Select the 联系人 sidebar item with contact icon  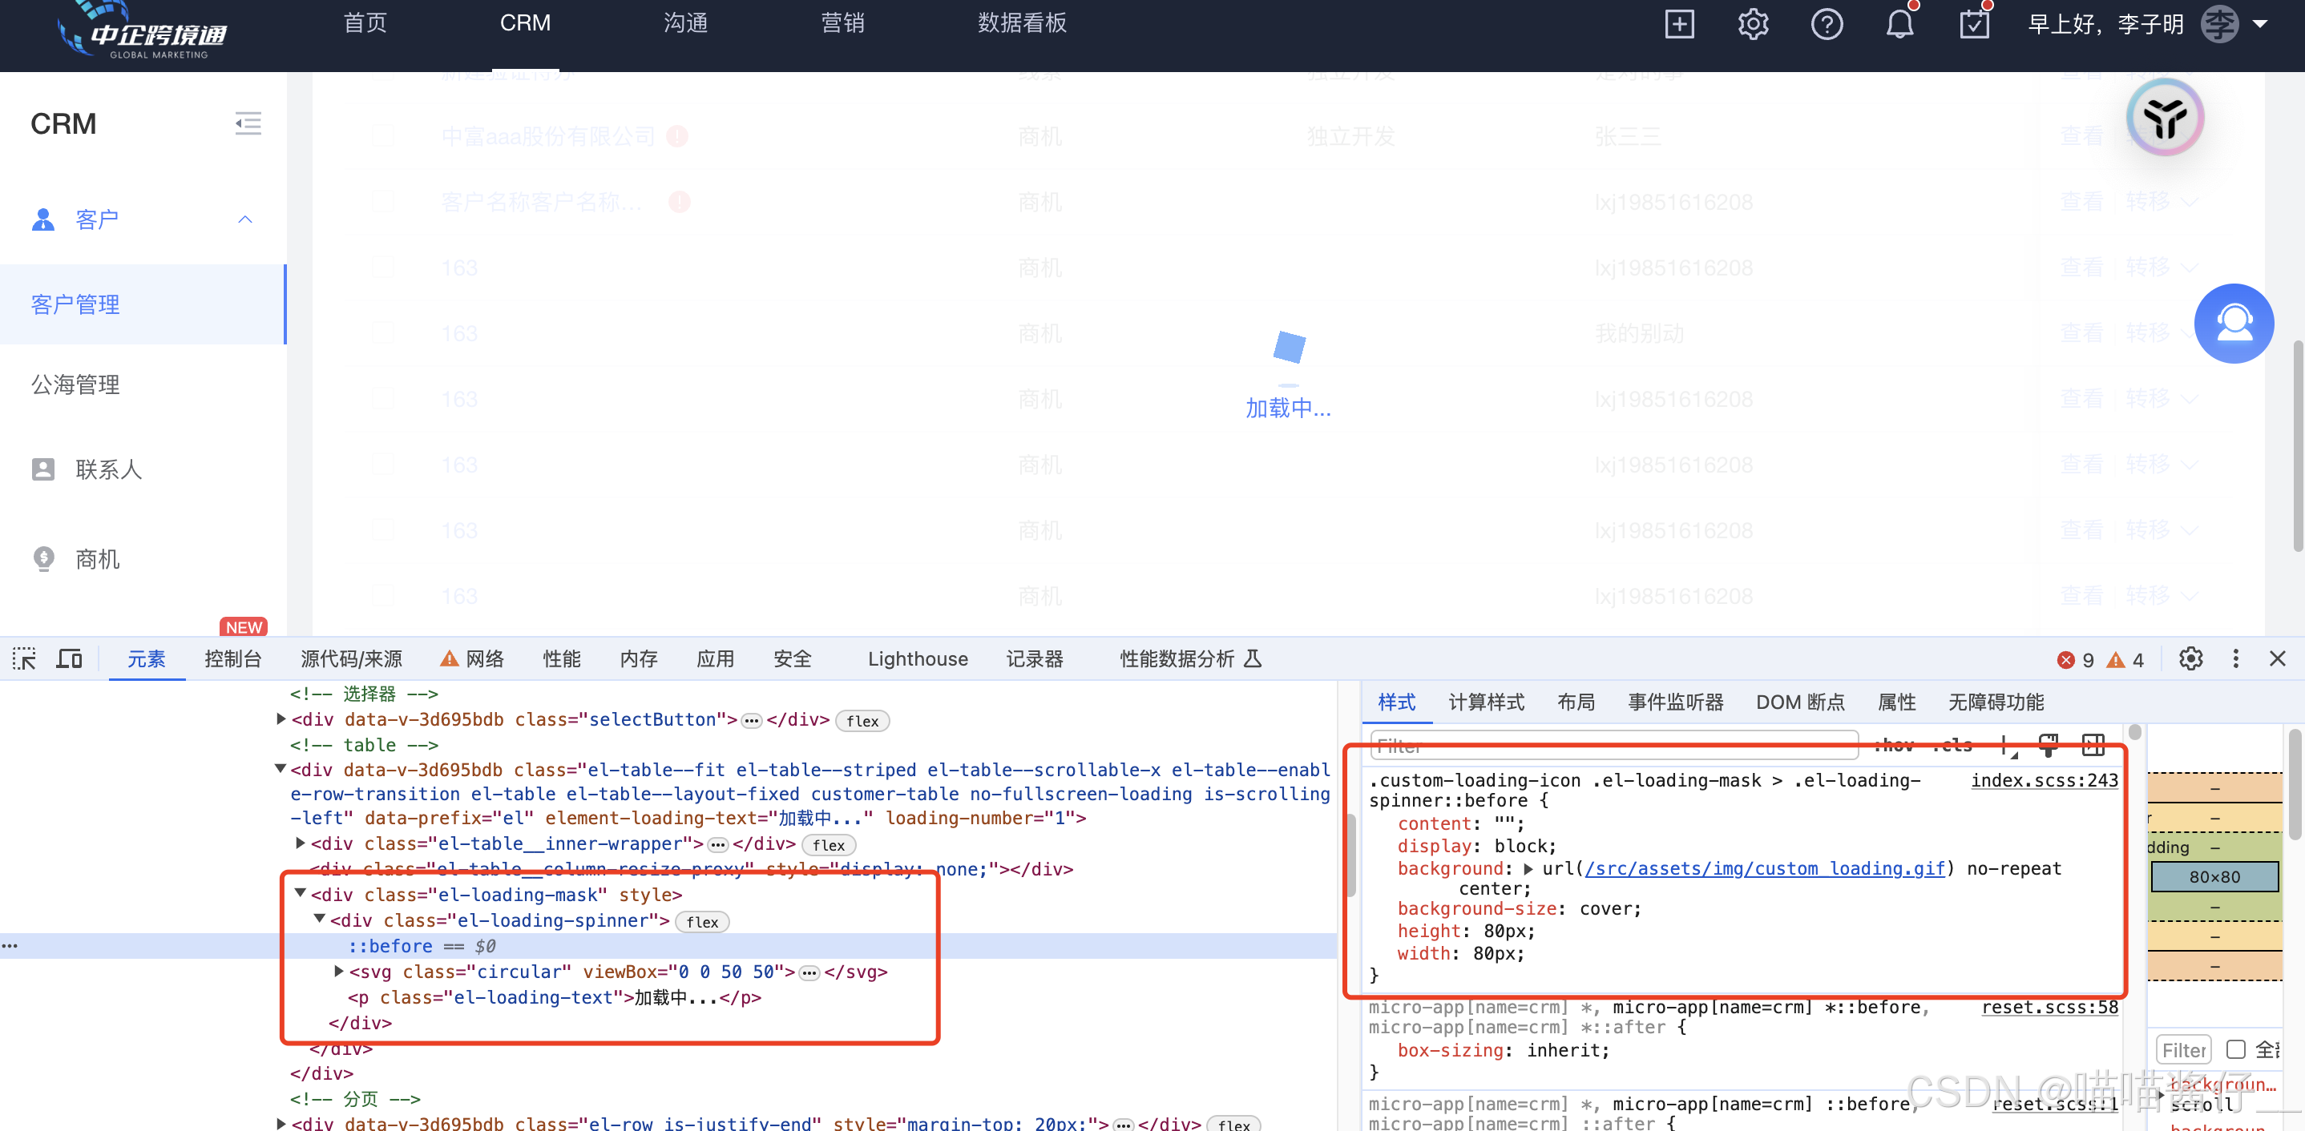click(109, 469)
